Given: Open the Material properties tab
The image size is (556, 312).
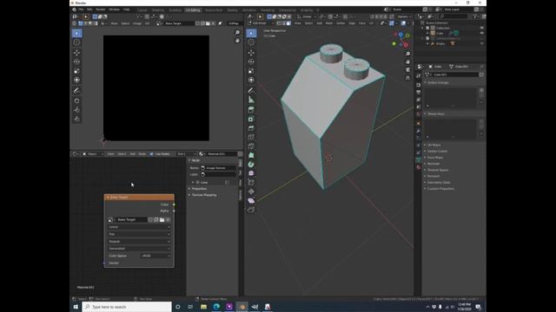Looking at the screenshot, I should click(x=419, y=167).
